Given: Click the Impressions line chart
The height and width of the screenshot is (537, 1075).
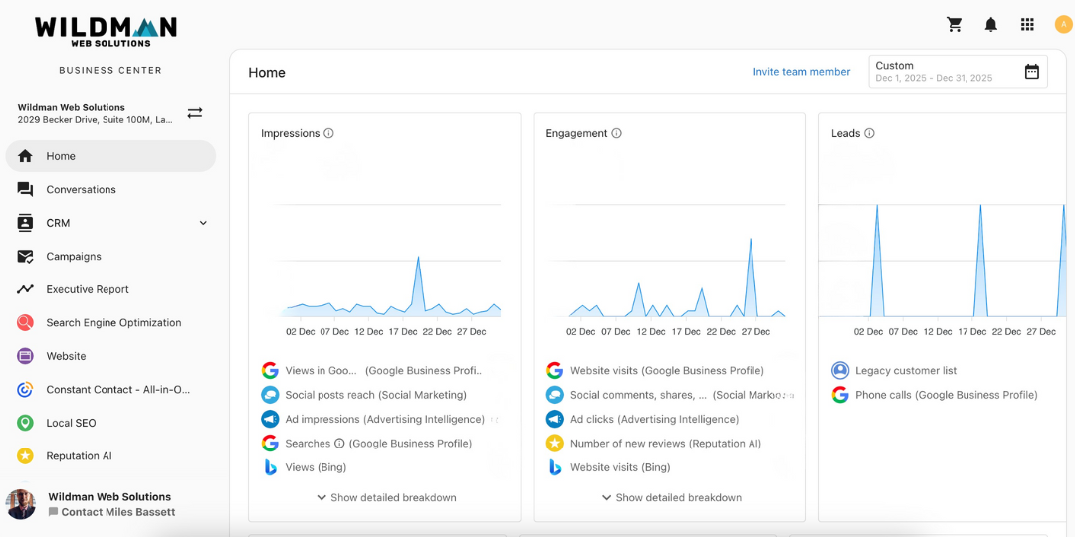Looking at the screenshot, I should tap(387, 261).
